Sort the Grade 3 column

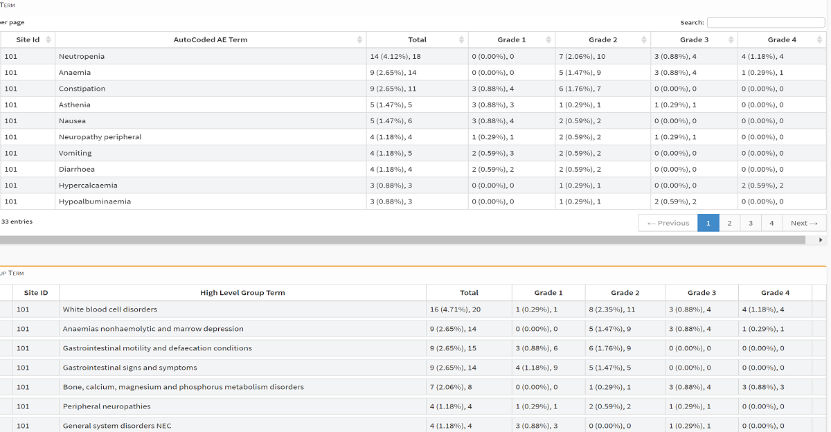point(693,39)
